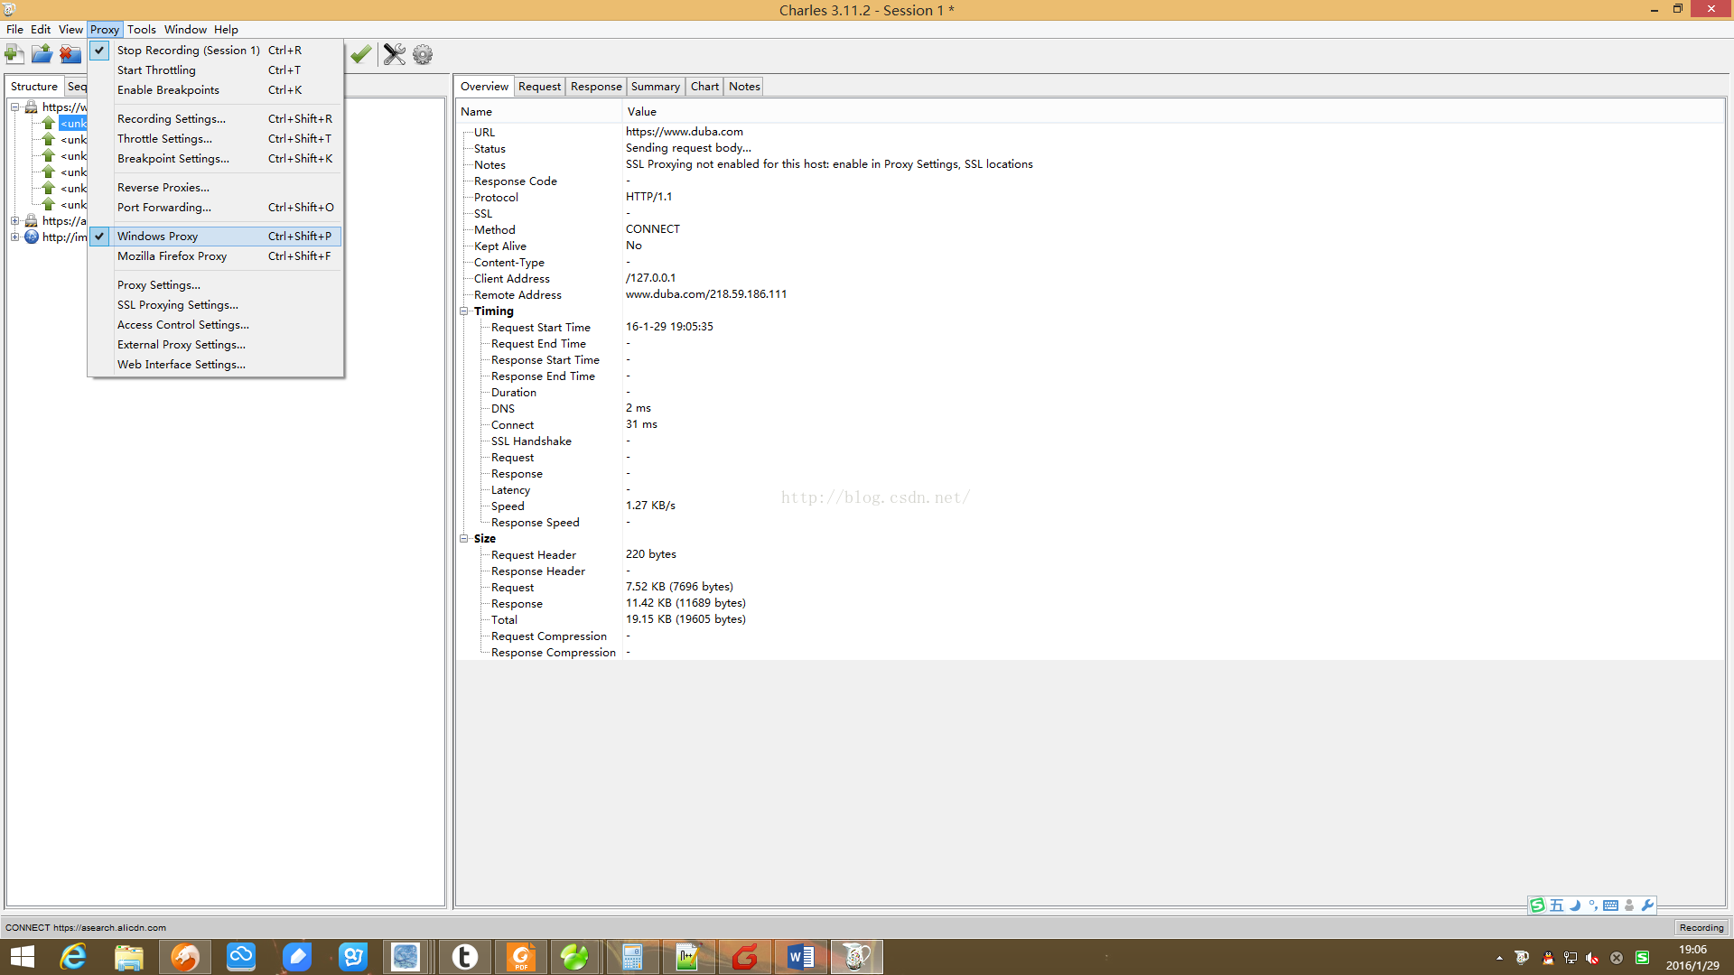
Task: Click the URL value https://www.duba.com
Action: pyautogui.click(x=685, y=132)
